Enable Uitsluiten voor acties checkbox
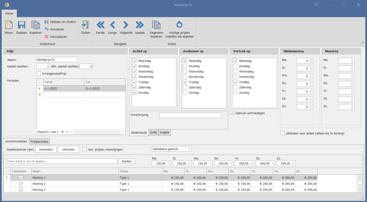367x202 pixels. [x=282, y=133]
